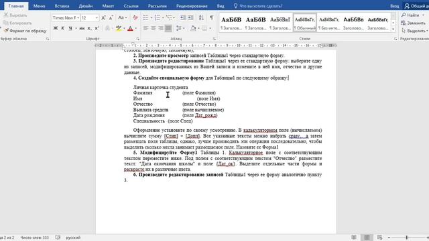This screenshot has width=429, height=241.
Task: Start a bulleted list
Action: [x=145, y=18]
